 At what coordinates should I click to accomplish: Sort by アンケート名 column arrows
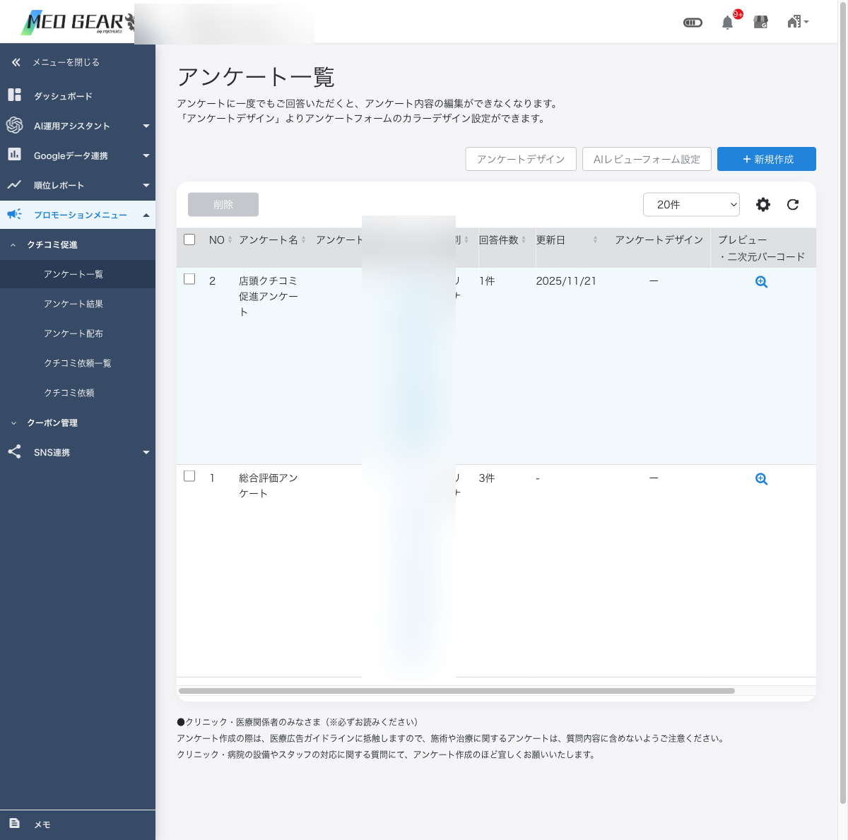(304, 240)
